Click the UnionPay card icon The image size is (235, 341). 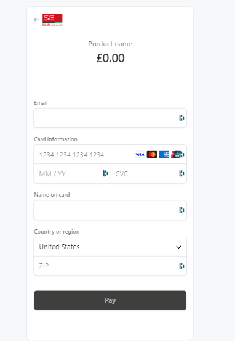(175, 154)
